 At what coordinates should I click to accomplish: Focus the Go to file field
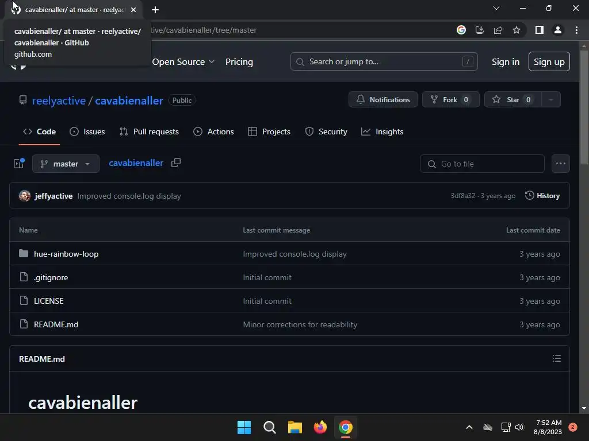[482, 164]
